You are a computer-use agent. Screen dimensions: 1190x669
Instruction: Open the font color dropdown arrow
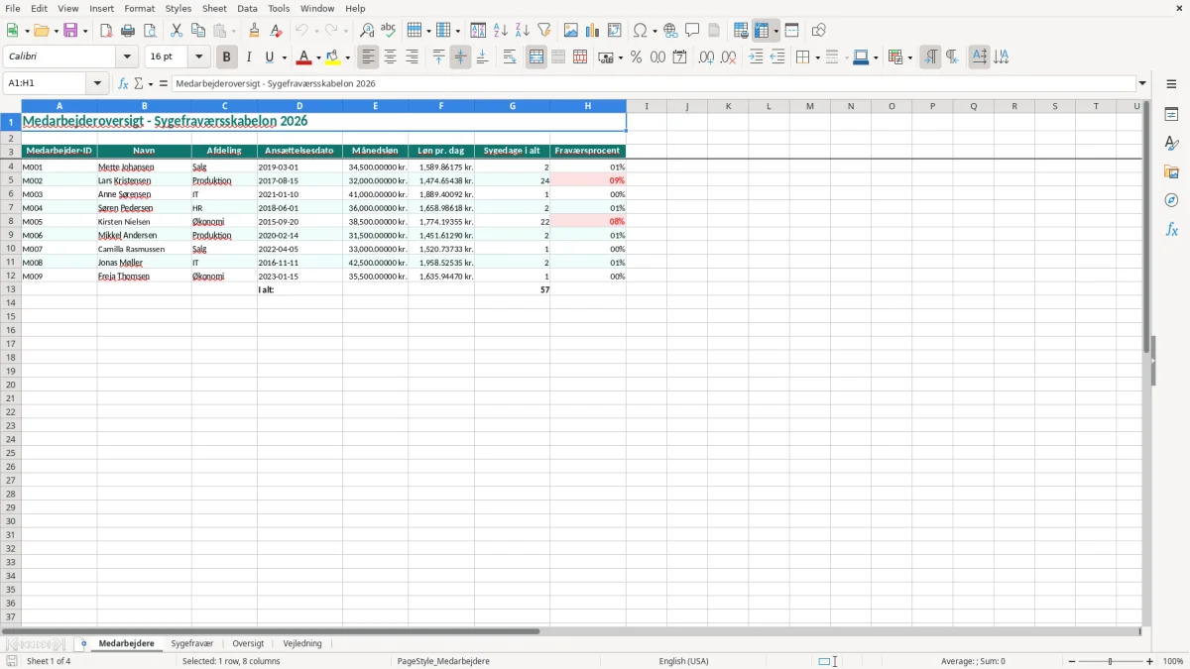pos(317,57)
